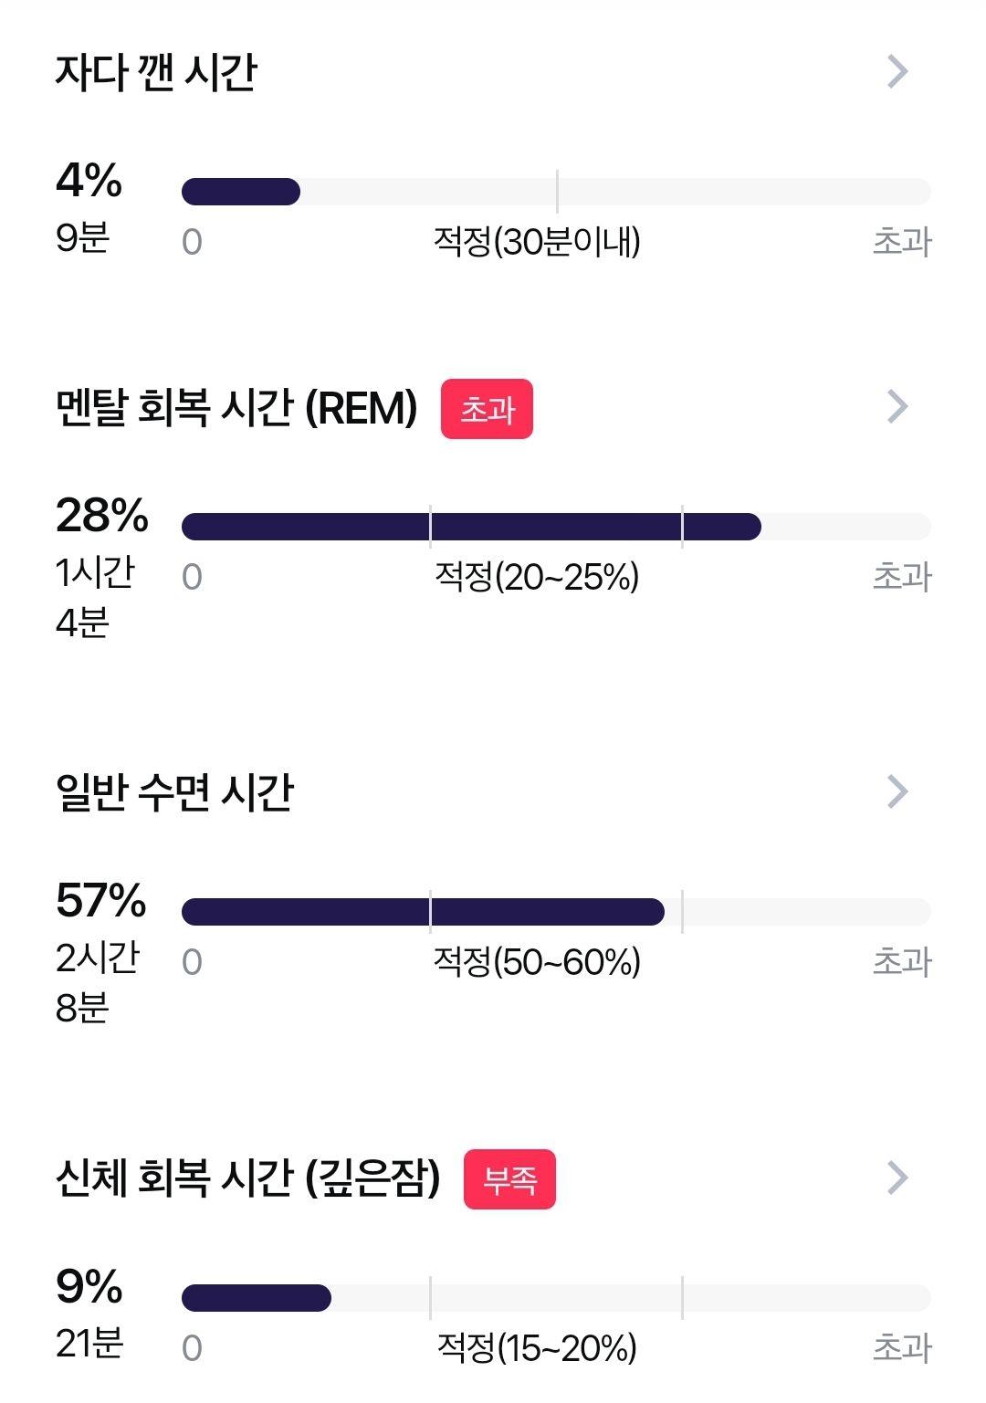
Task: Tap the 9% deep sleep value
Action: tap(89, 1286)
